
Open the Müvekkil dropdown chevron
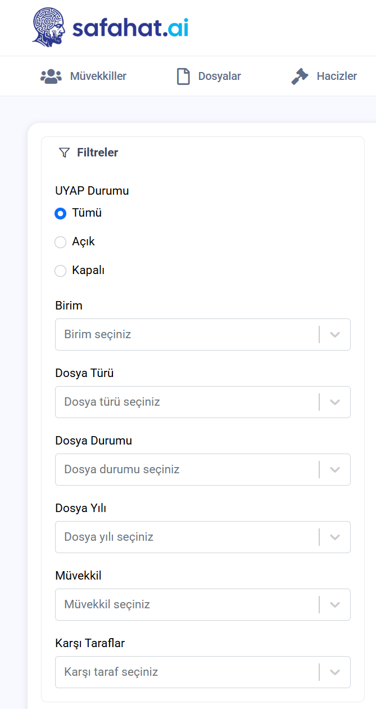[335, 604]
